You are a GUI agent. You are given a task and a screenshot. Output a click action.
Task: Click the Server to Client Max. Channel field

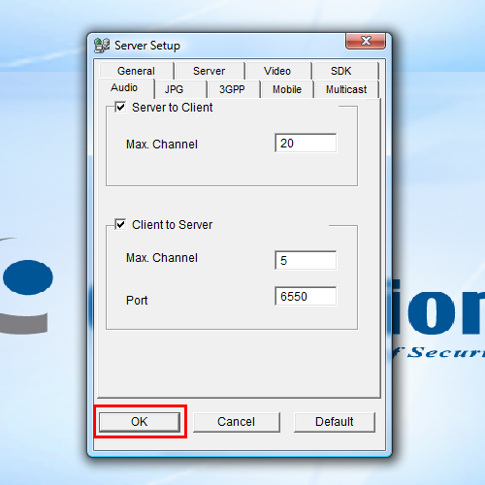[x=306, y=143]
